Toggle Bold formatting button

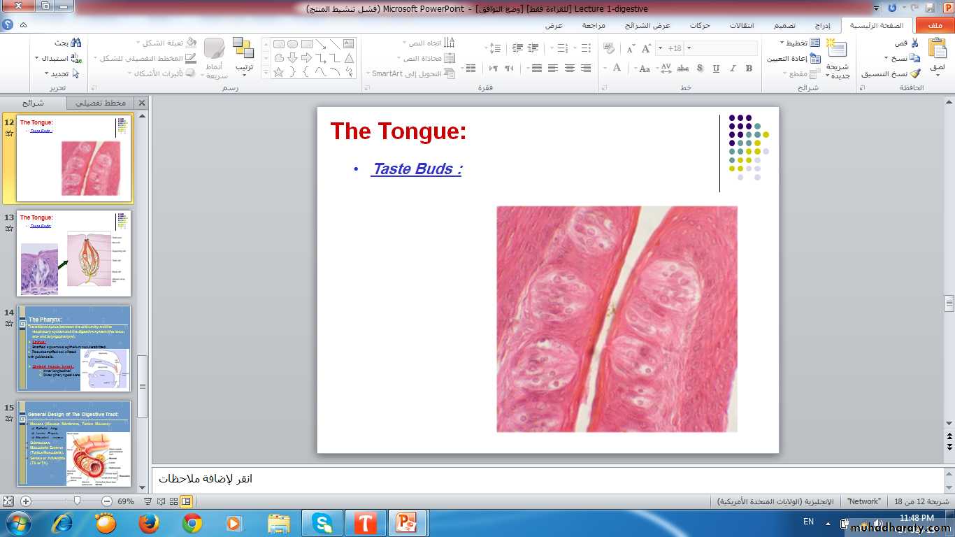point(749,69)
